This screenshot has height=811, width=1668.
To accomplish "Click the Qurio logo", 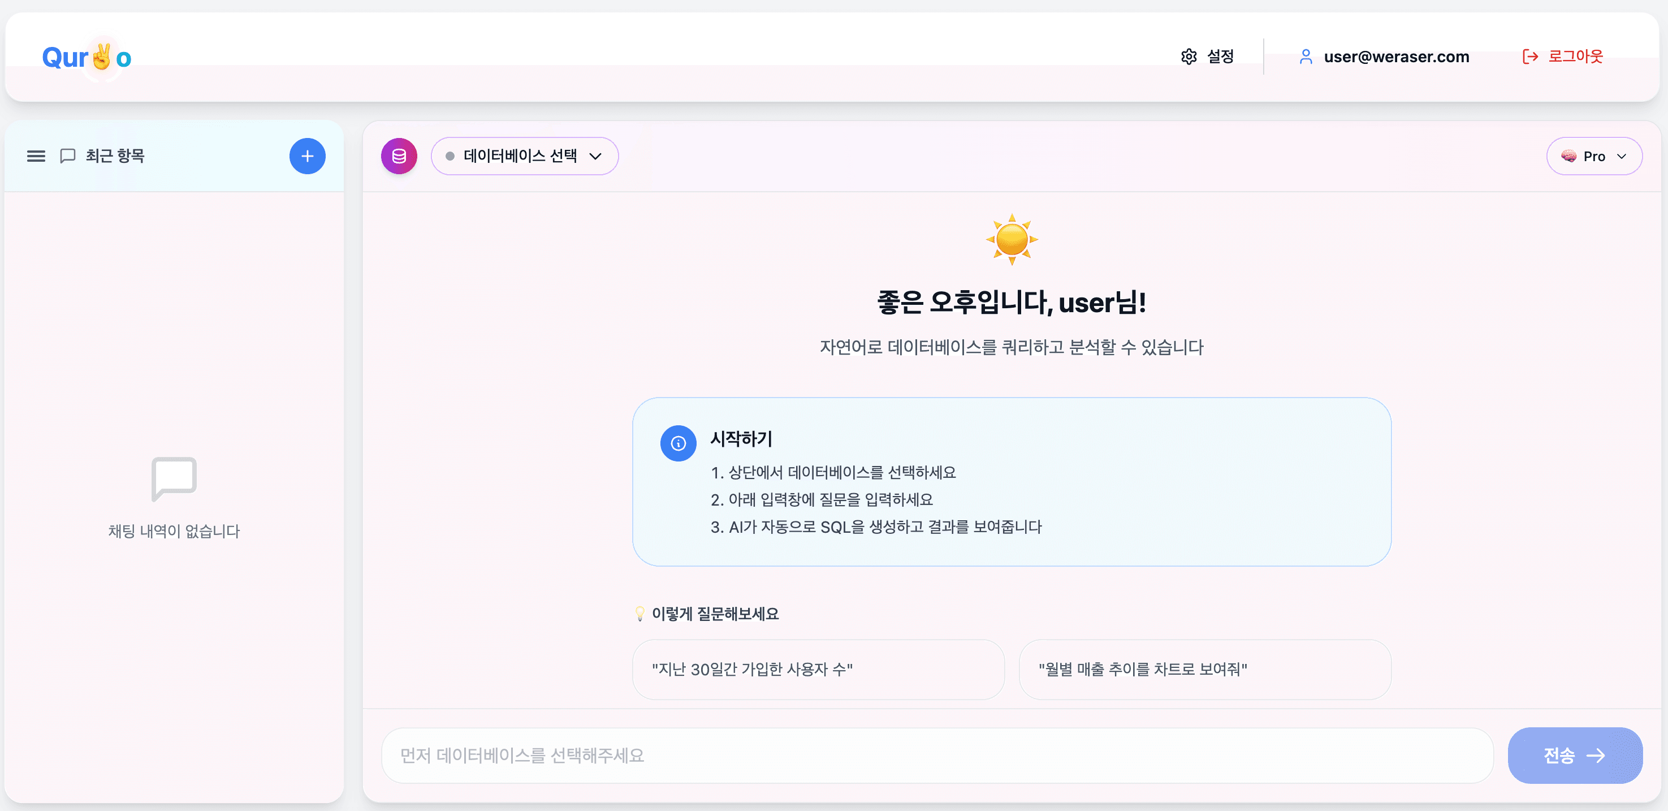I will coord(87,58).
